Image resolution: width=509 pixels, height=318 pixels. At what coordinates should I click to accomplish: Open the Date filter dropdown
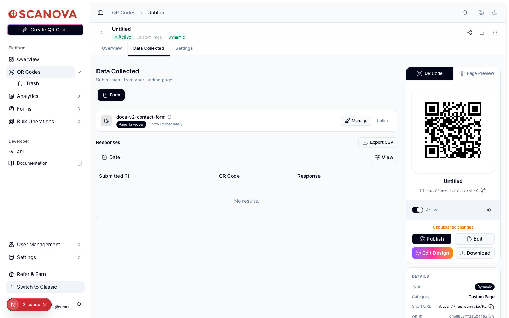coord(111,157)
